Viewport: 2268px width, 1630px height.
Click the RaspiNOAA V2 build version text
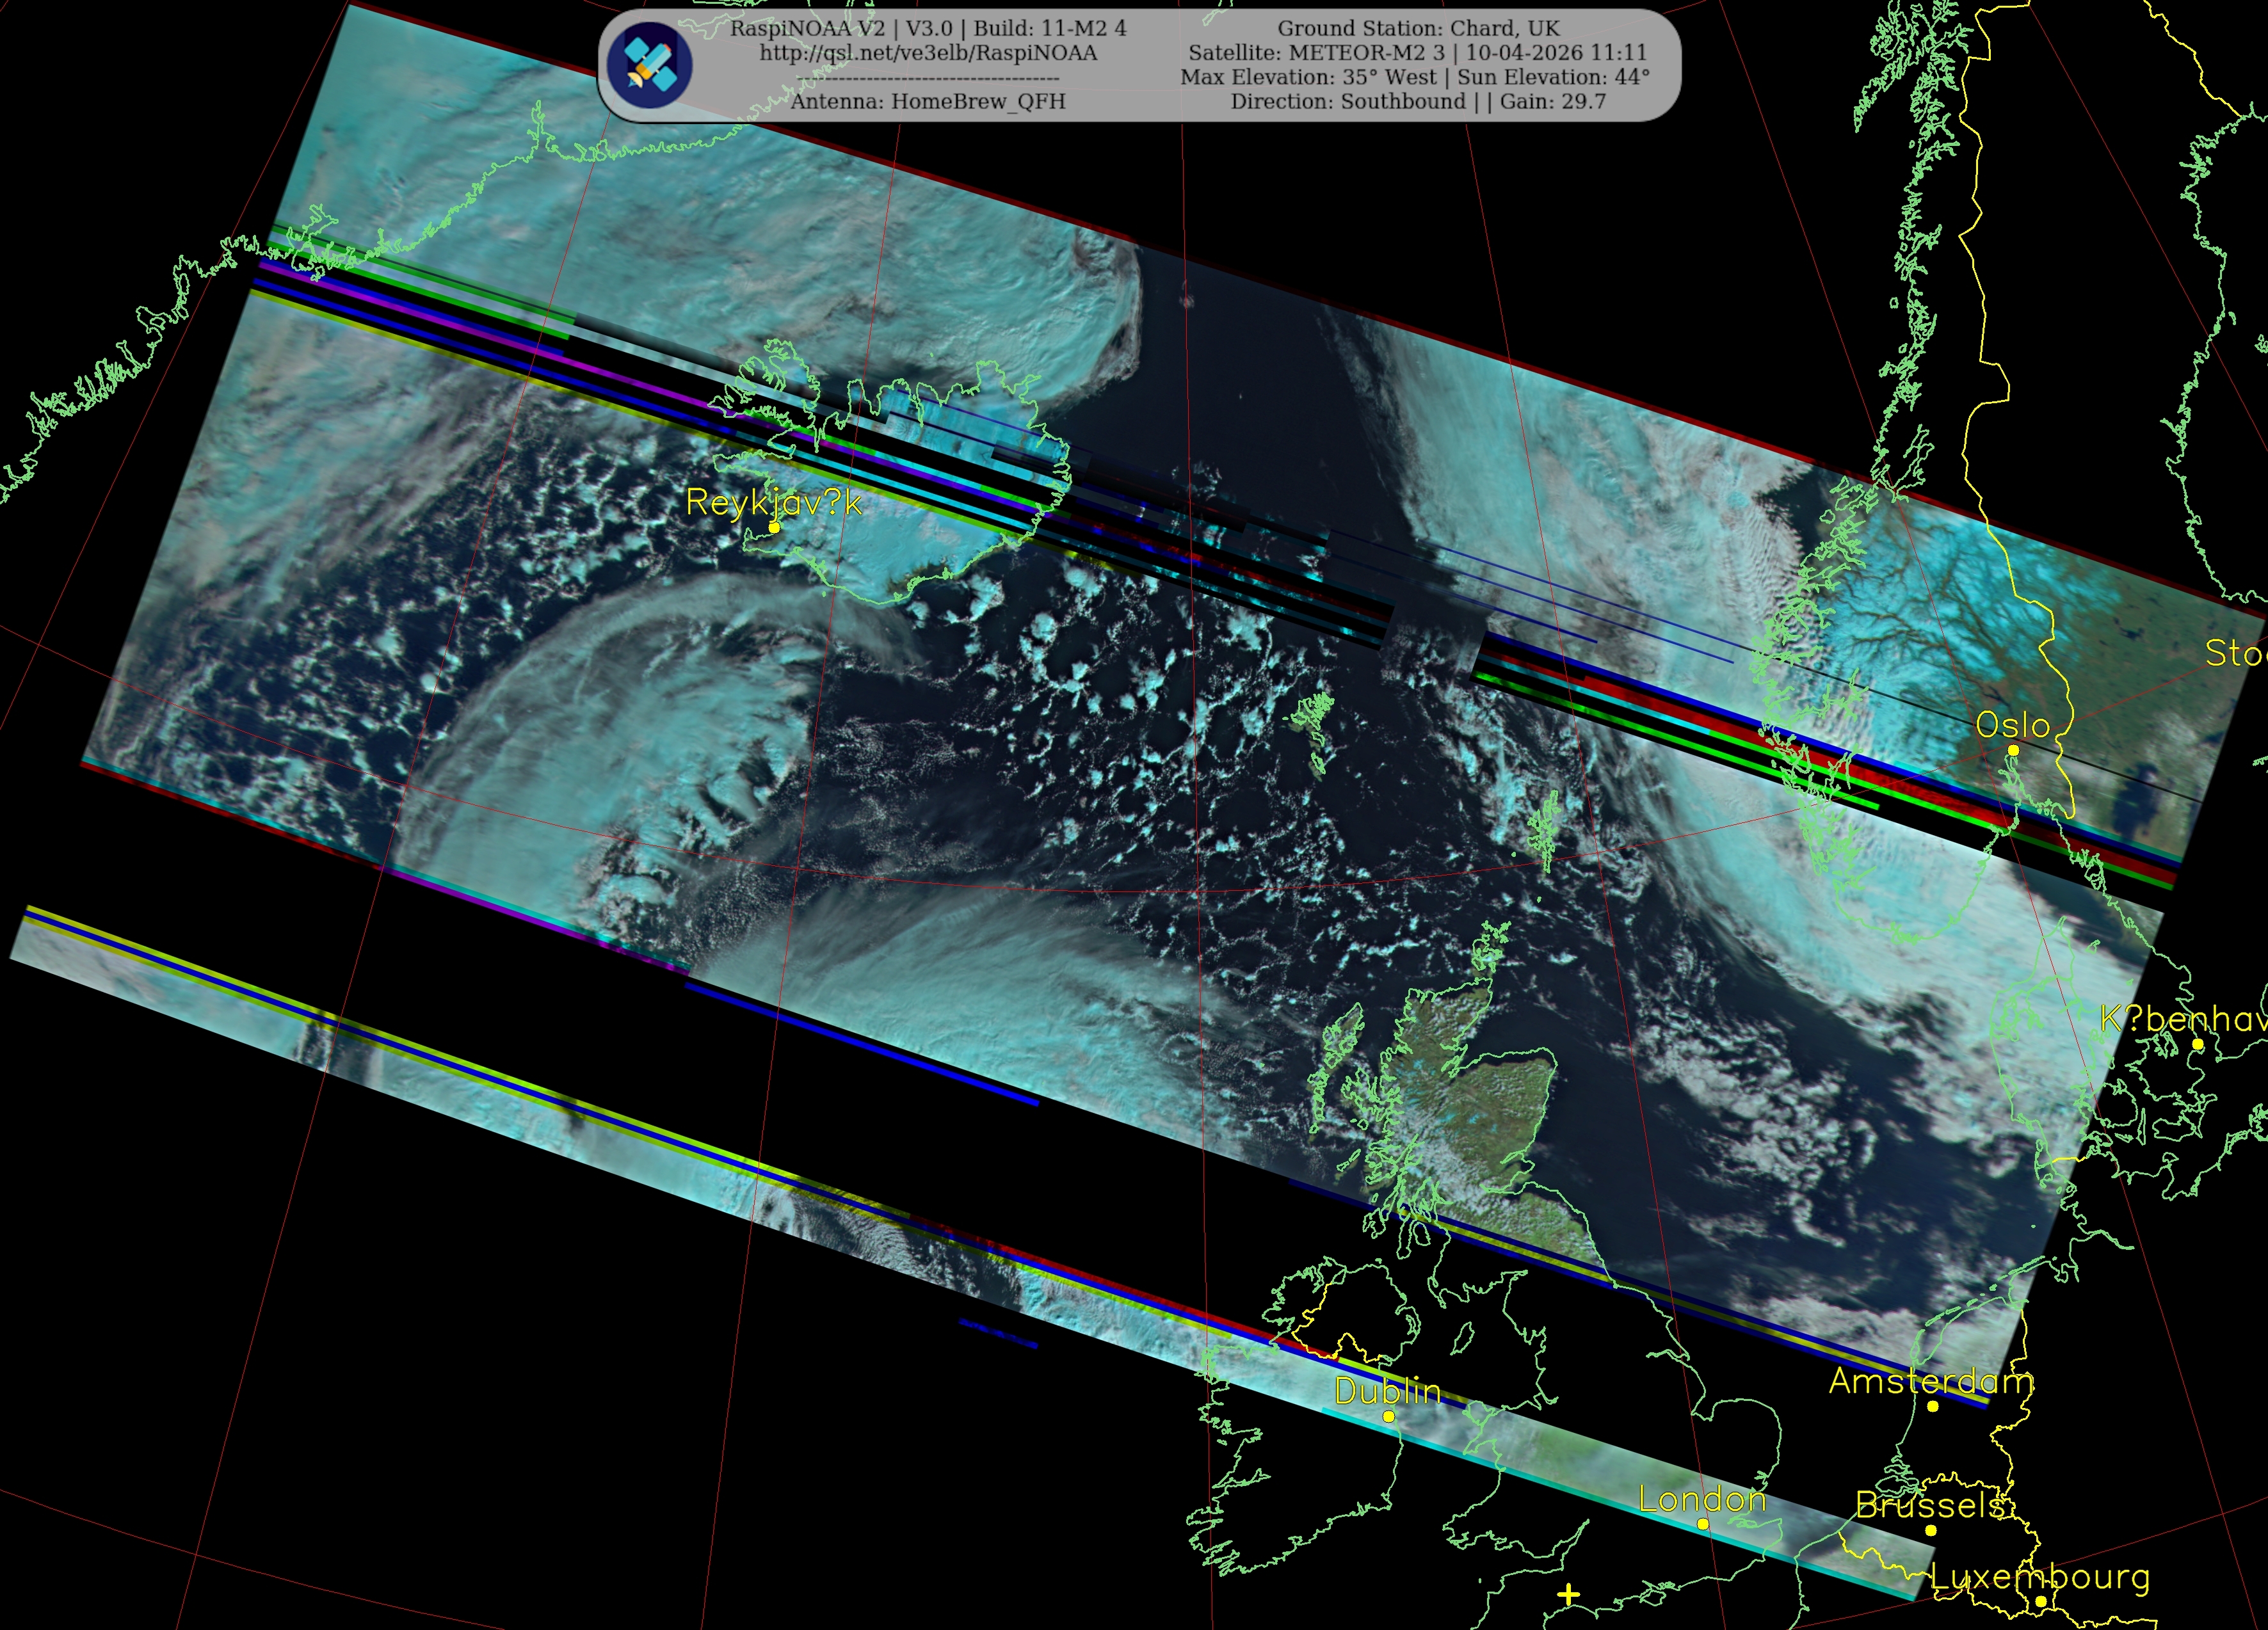pos(928,28)
